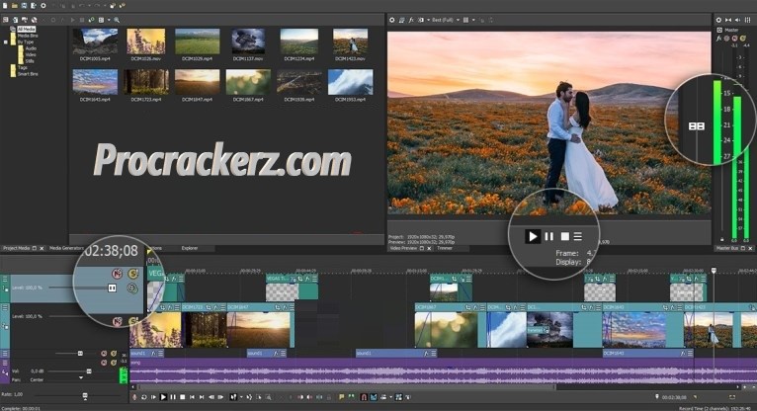Mute the Master bus
The image size is (757, 411).
click(735, 39)
